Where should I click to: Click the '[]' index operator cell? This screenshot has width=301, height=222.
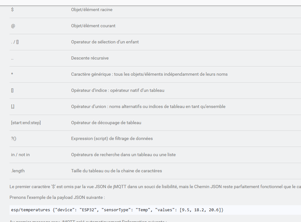point(12,90)
